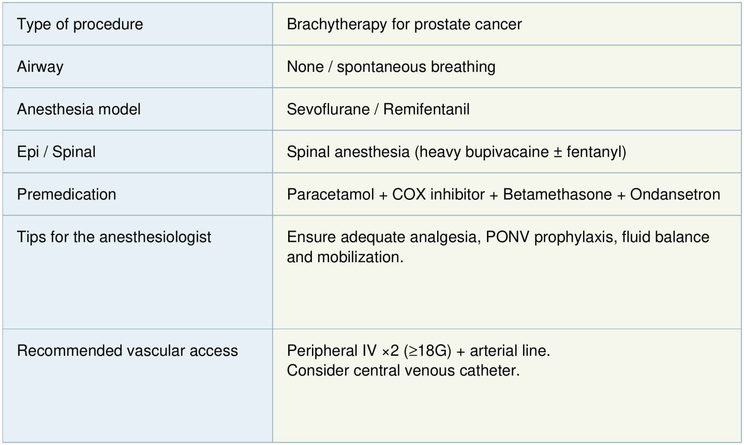Click 'and mobilization.' line of tips
This screenshot has width=744, height=445.
[345, 257]
